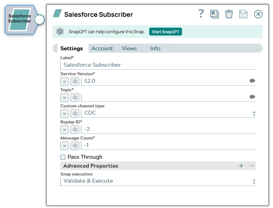
Task: Click the 'Service Version*' field label
Action: (x=78, y=73)
